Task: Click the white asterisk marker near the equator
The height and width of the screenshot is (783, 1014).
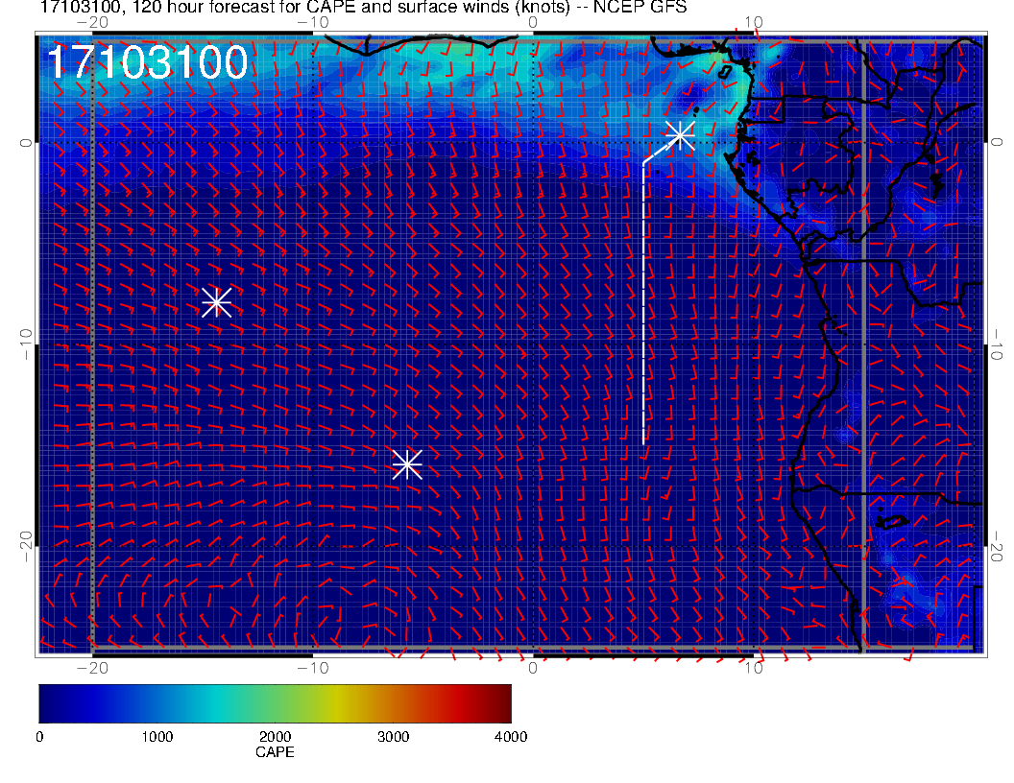Action: click(x=680, y=135)
